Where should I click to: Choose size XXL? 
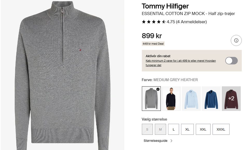[203, 129]
